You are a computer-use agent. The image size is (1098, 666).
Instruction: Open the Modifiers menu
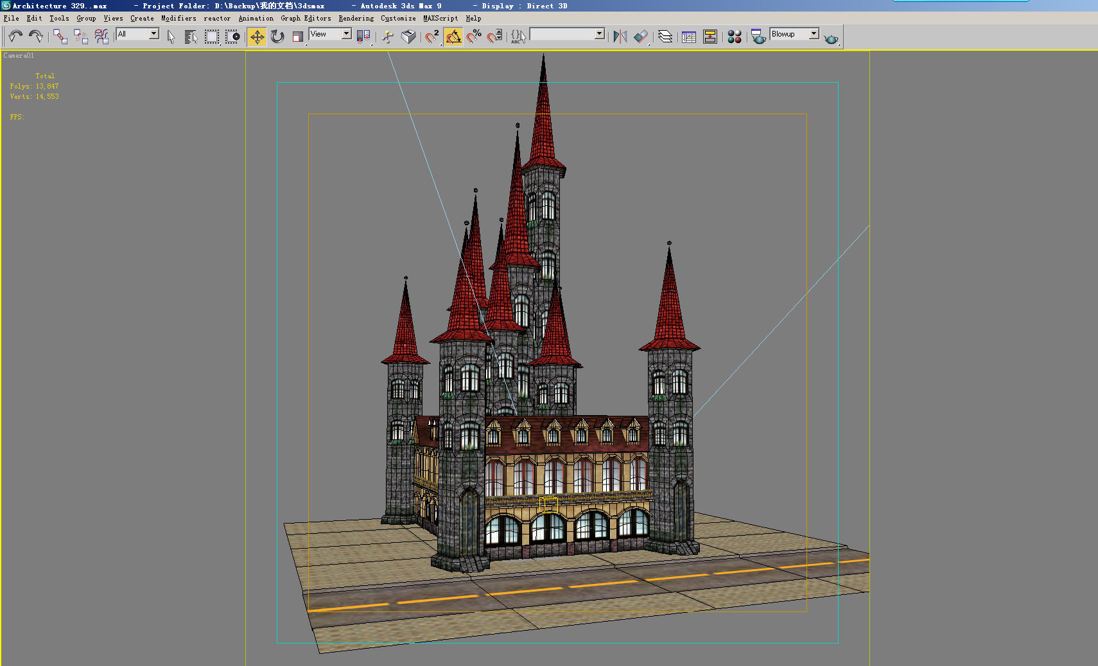click(178, 18)
